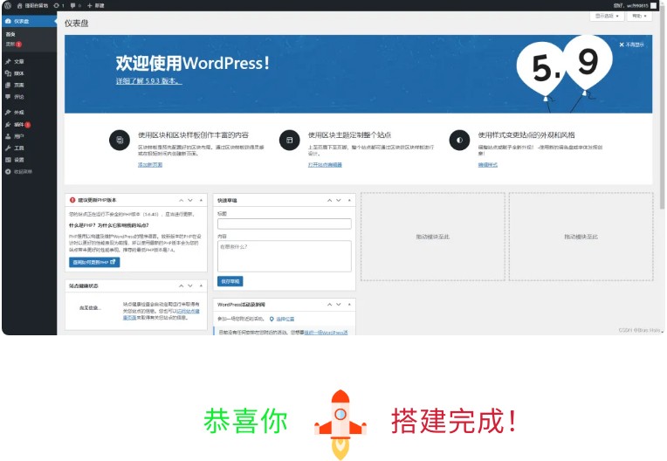Expand 显示选项 Screen Options dropdown
Screen dimensions: 667x461
pyautogui.click(x=607, y=16)
